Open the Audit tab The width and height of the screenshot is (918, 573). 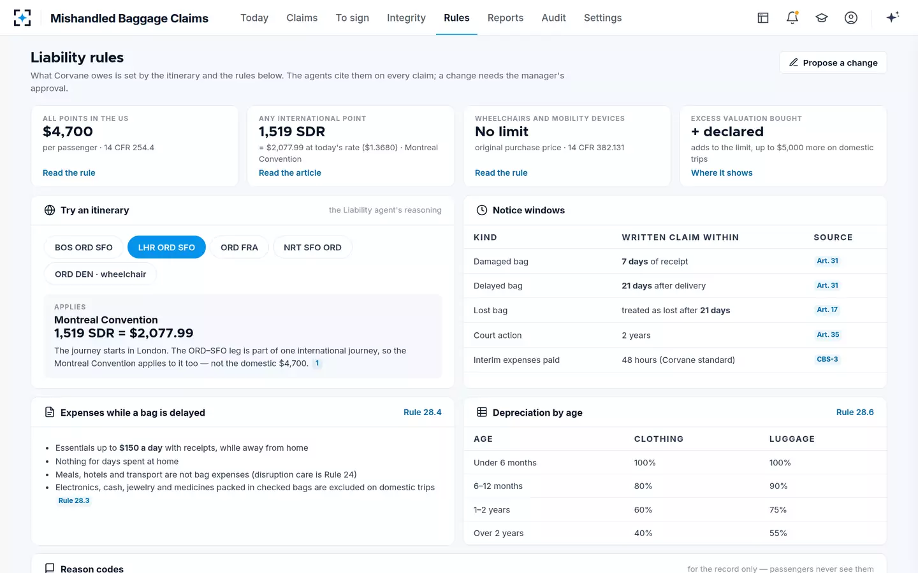point(553,18)
